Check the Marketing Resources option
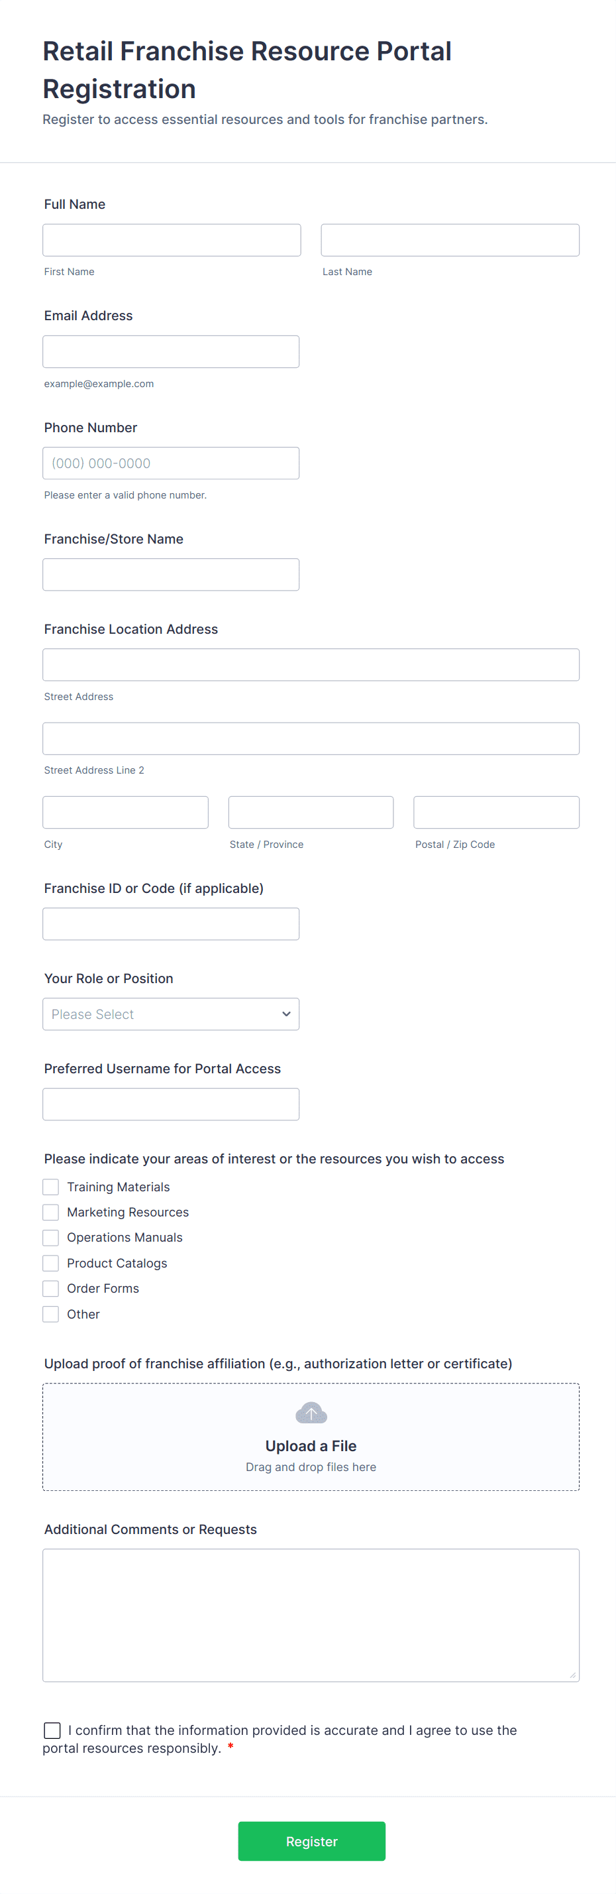616x1894 pixels. [50, 1213]
